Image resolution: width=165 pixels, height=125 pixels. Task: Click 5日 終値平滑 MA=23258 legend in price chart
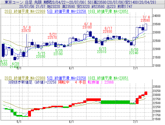point(67,11)
